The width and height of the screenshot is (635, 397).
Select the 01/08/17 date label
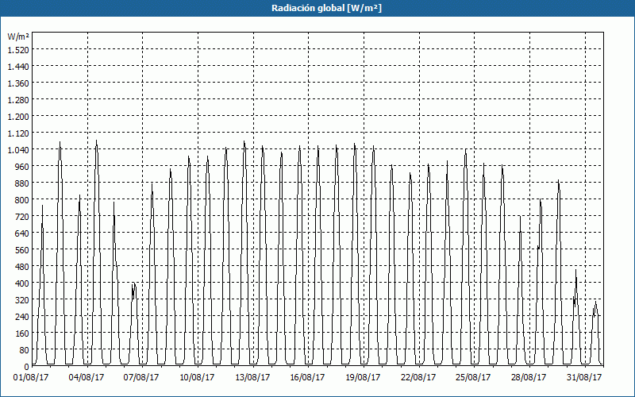click(31, 377)
